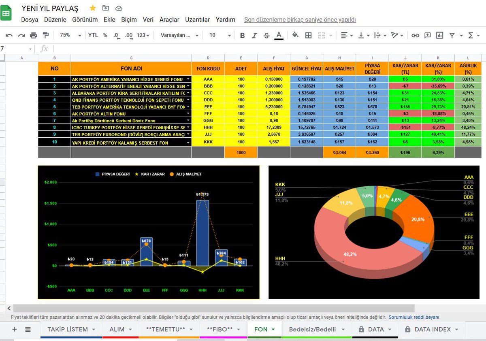Star the YENİ YIL PAYLAŞ document
This screenshot has width=486, height=341.
(93, 8)
